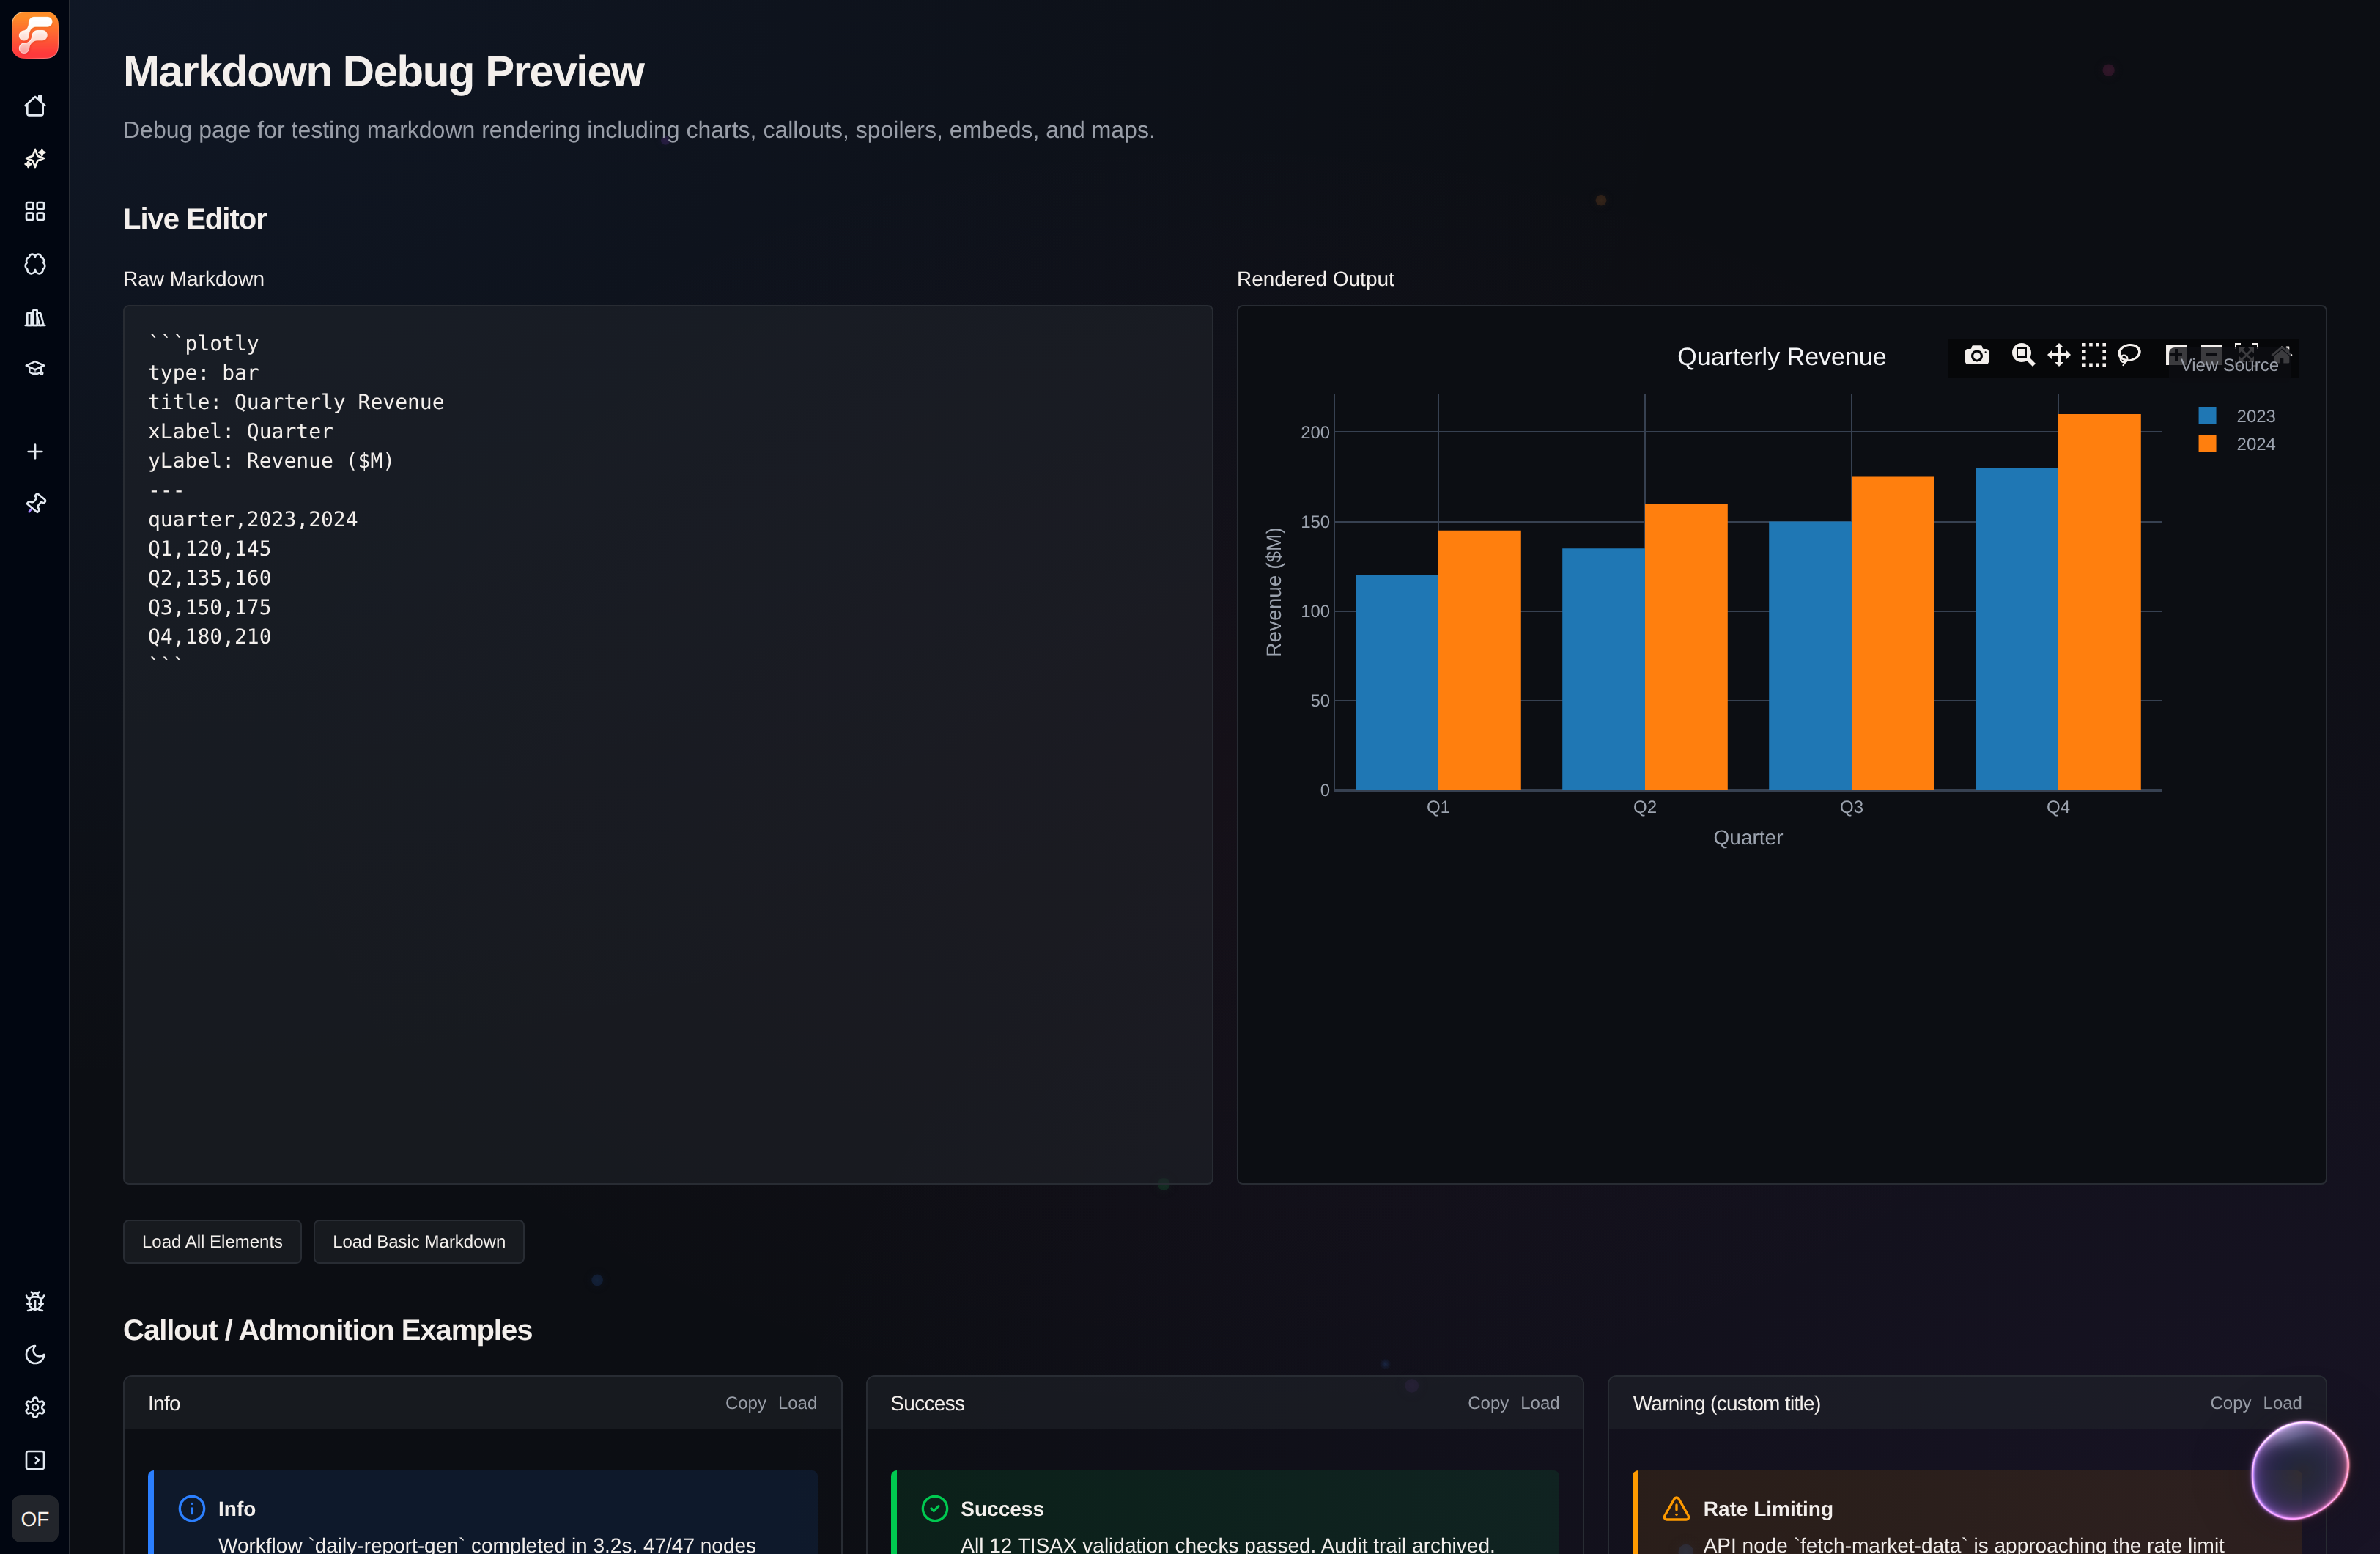This screenshot has width=2380, height=1554.
Task: Copy the Warning callout example
Action: point(2230,1403)
